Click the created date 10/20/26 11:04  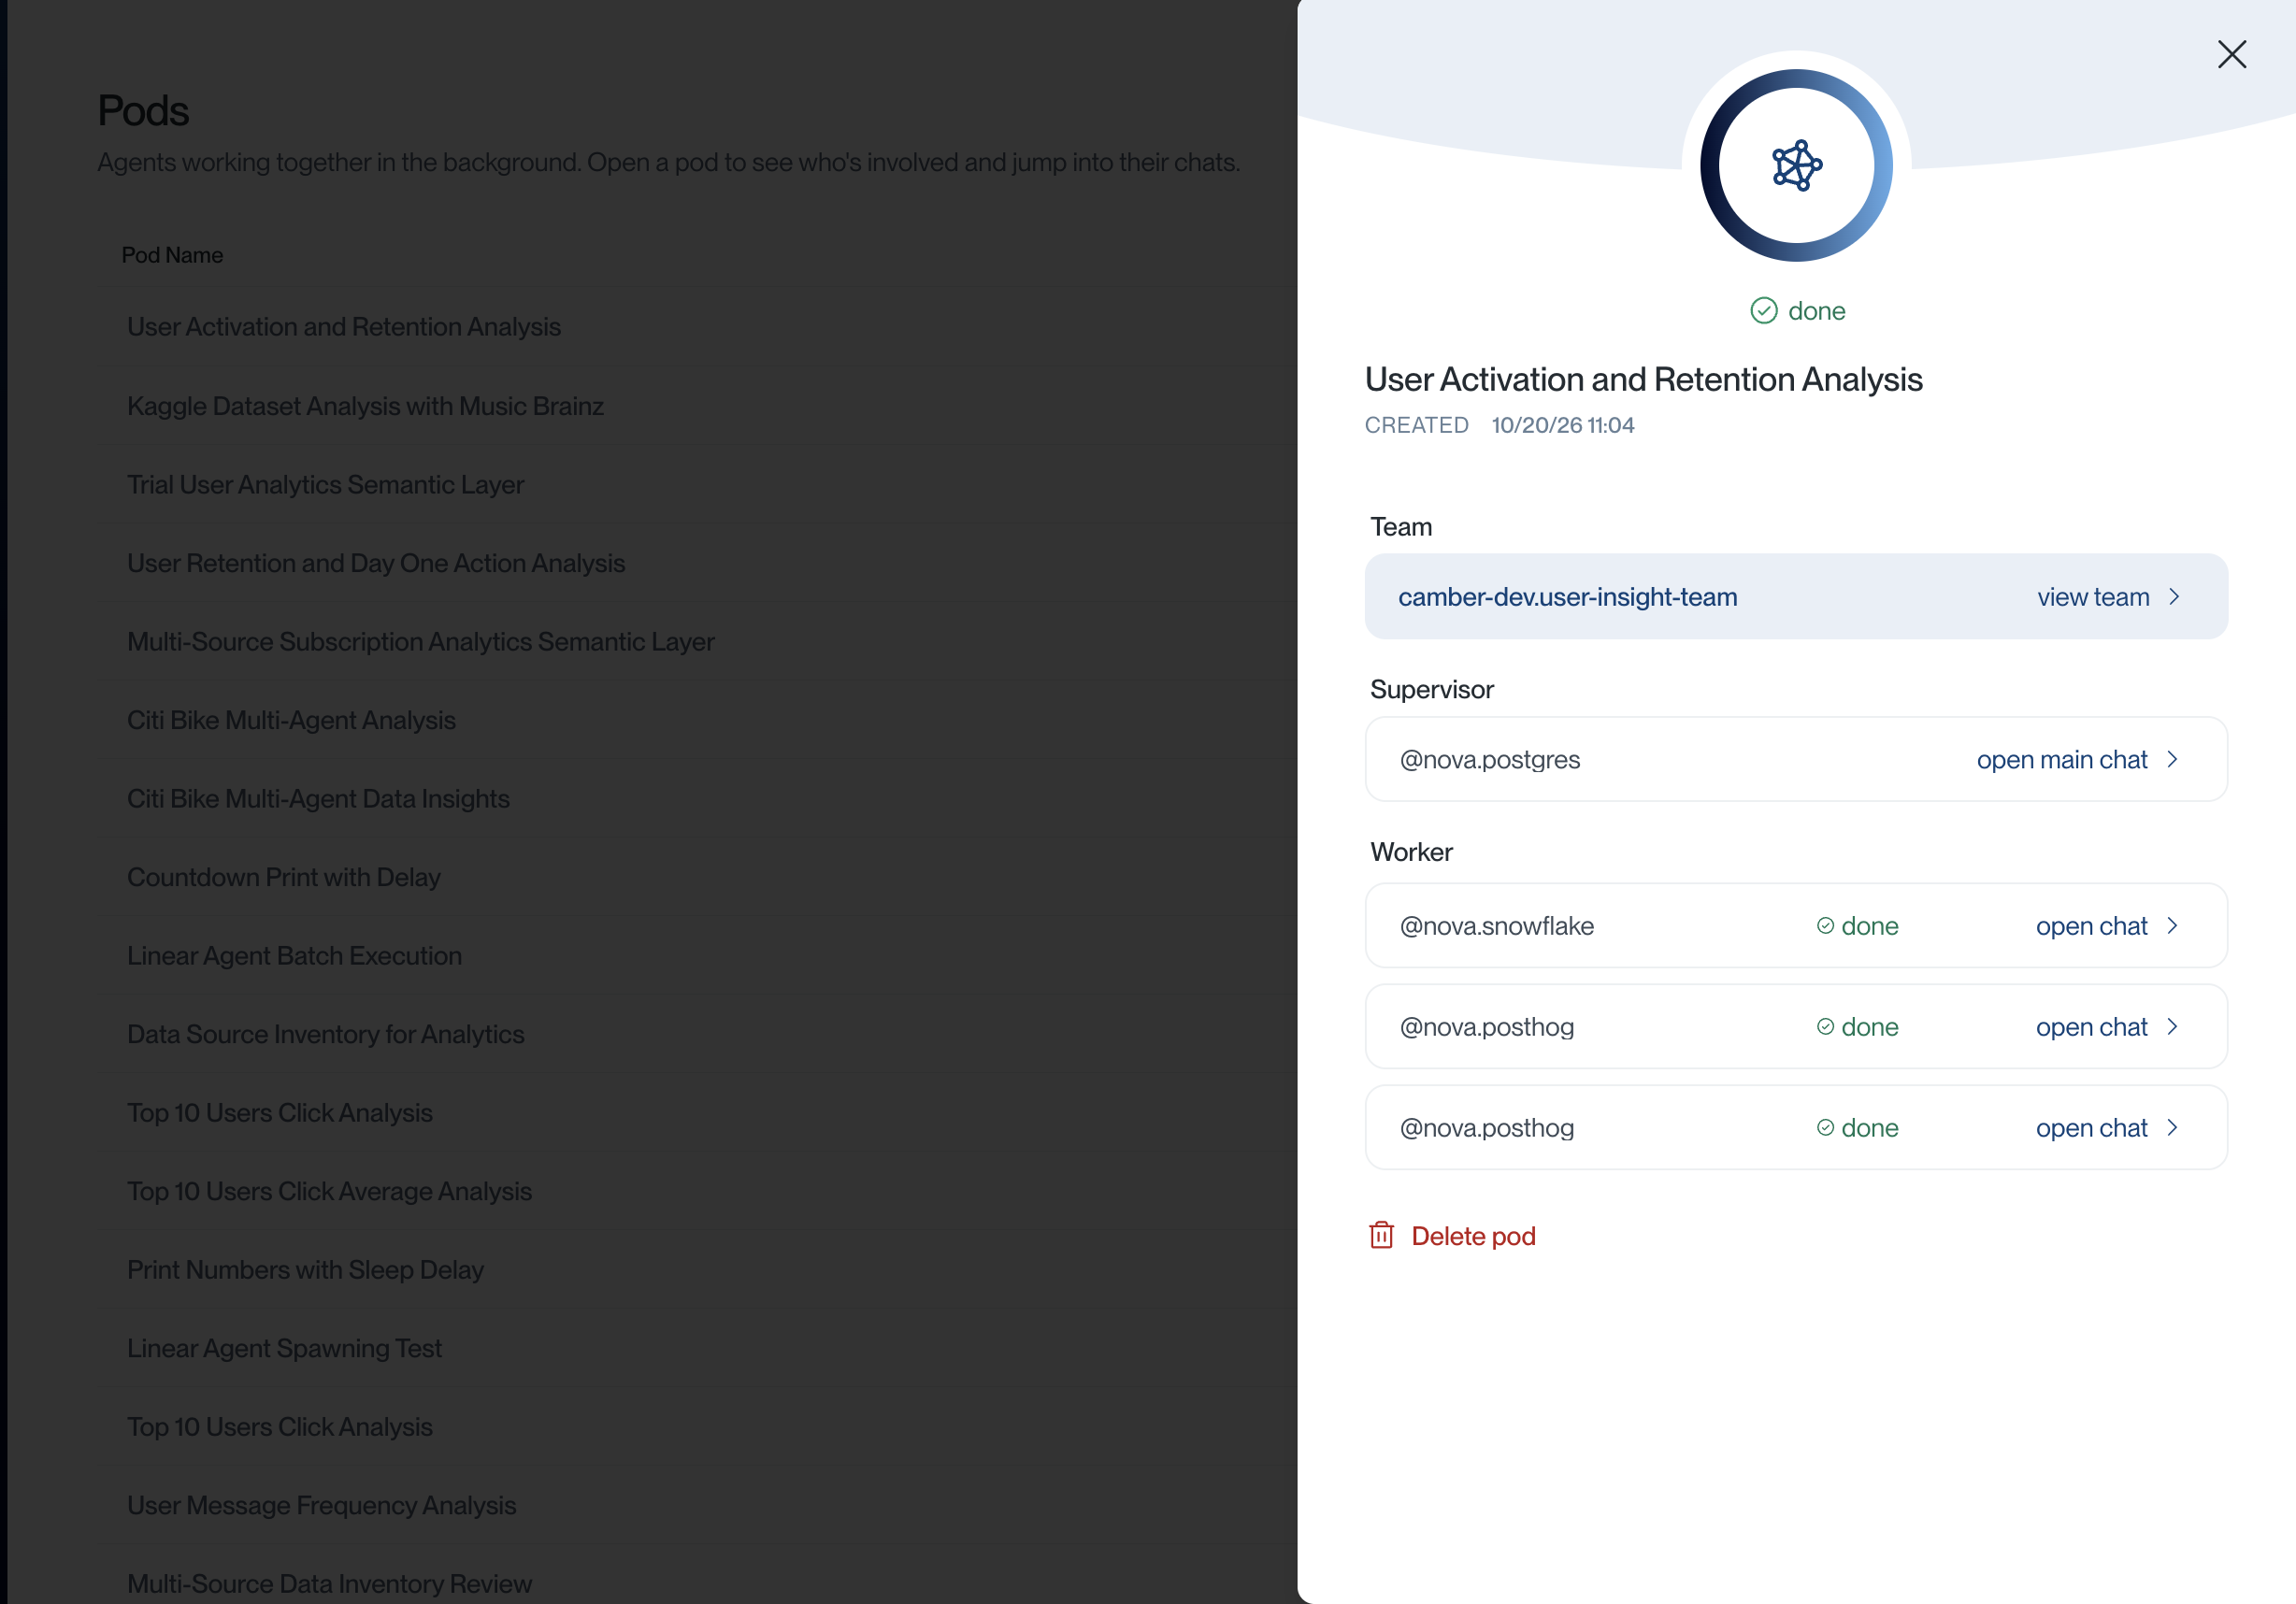point(1562,425)
